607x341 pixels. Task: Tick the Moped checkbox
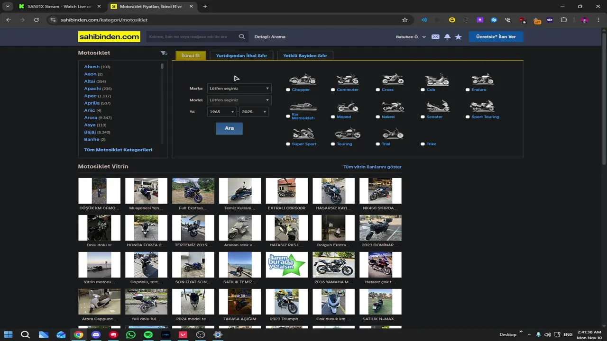click(x=333, y=117)
